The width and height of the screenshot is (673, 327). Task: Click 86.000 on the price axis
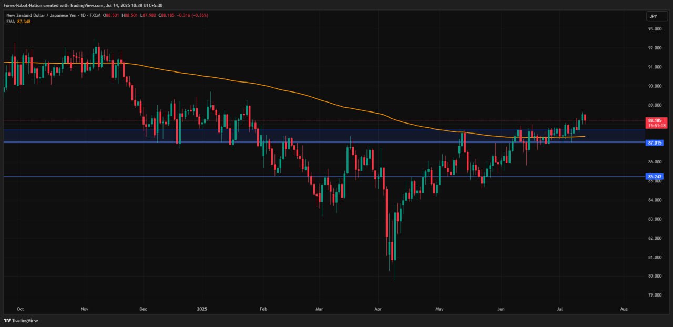coord(655,162)
